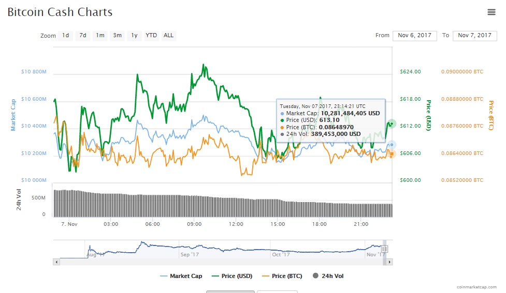Click the navigator range handle near Nov '17
The image size is (506, 293).
(384, 249)
